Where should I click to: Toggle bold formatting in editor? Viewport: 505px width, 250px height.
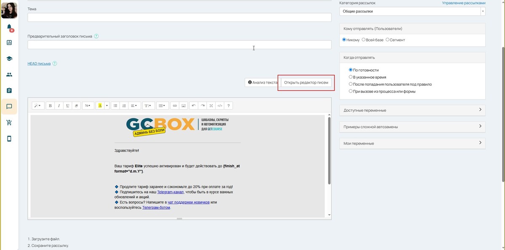(50, 106)
